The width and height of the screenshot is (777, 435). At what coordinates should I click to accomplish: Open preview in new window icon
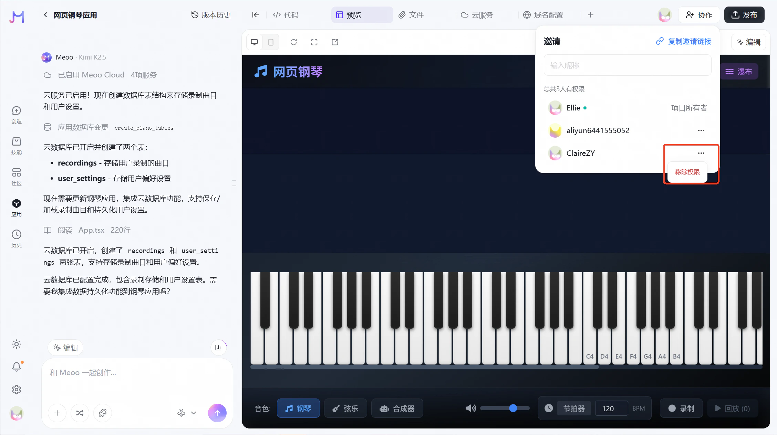coord(335,42)
